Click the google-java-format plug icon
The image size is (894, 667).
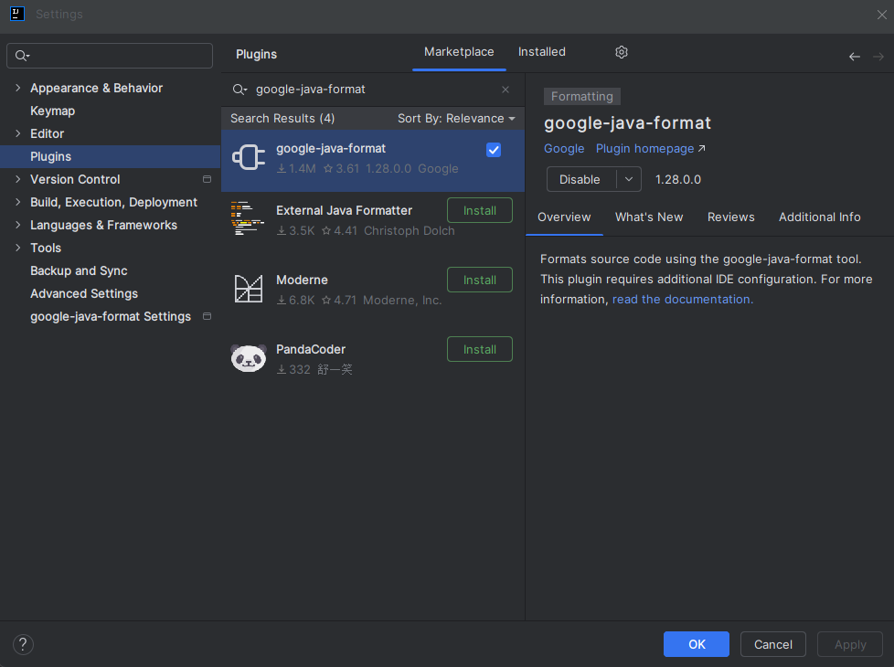coord(249,157)
